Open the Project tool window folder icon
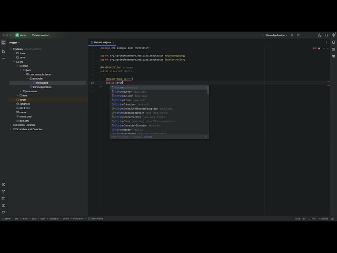Viewport: 337px width, 253px height. tap(4, 42)
